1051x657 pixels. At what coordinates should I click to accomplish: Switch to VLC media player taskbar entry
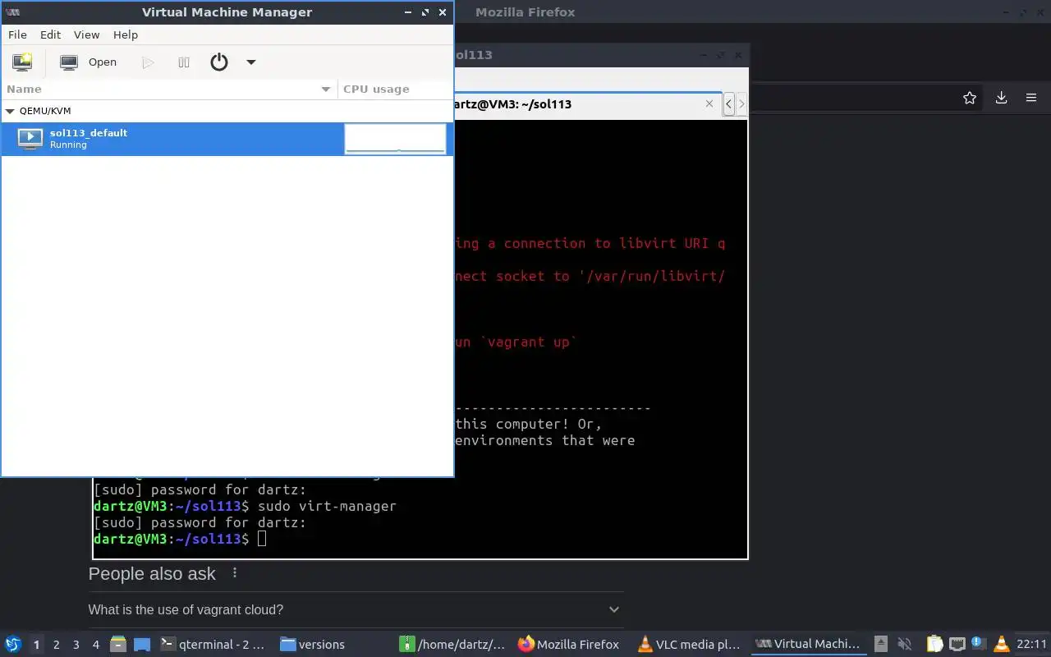(x=691, y=645)
